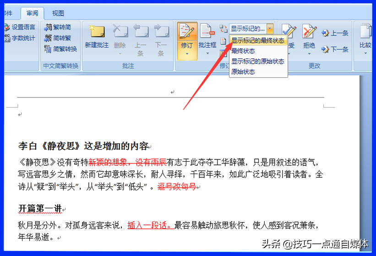376x256 pixels.
Task: Convert text with 简转繁
Action: coord(58,38)
